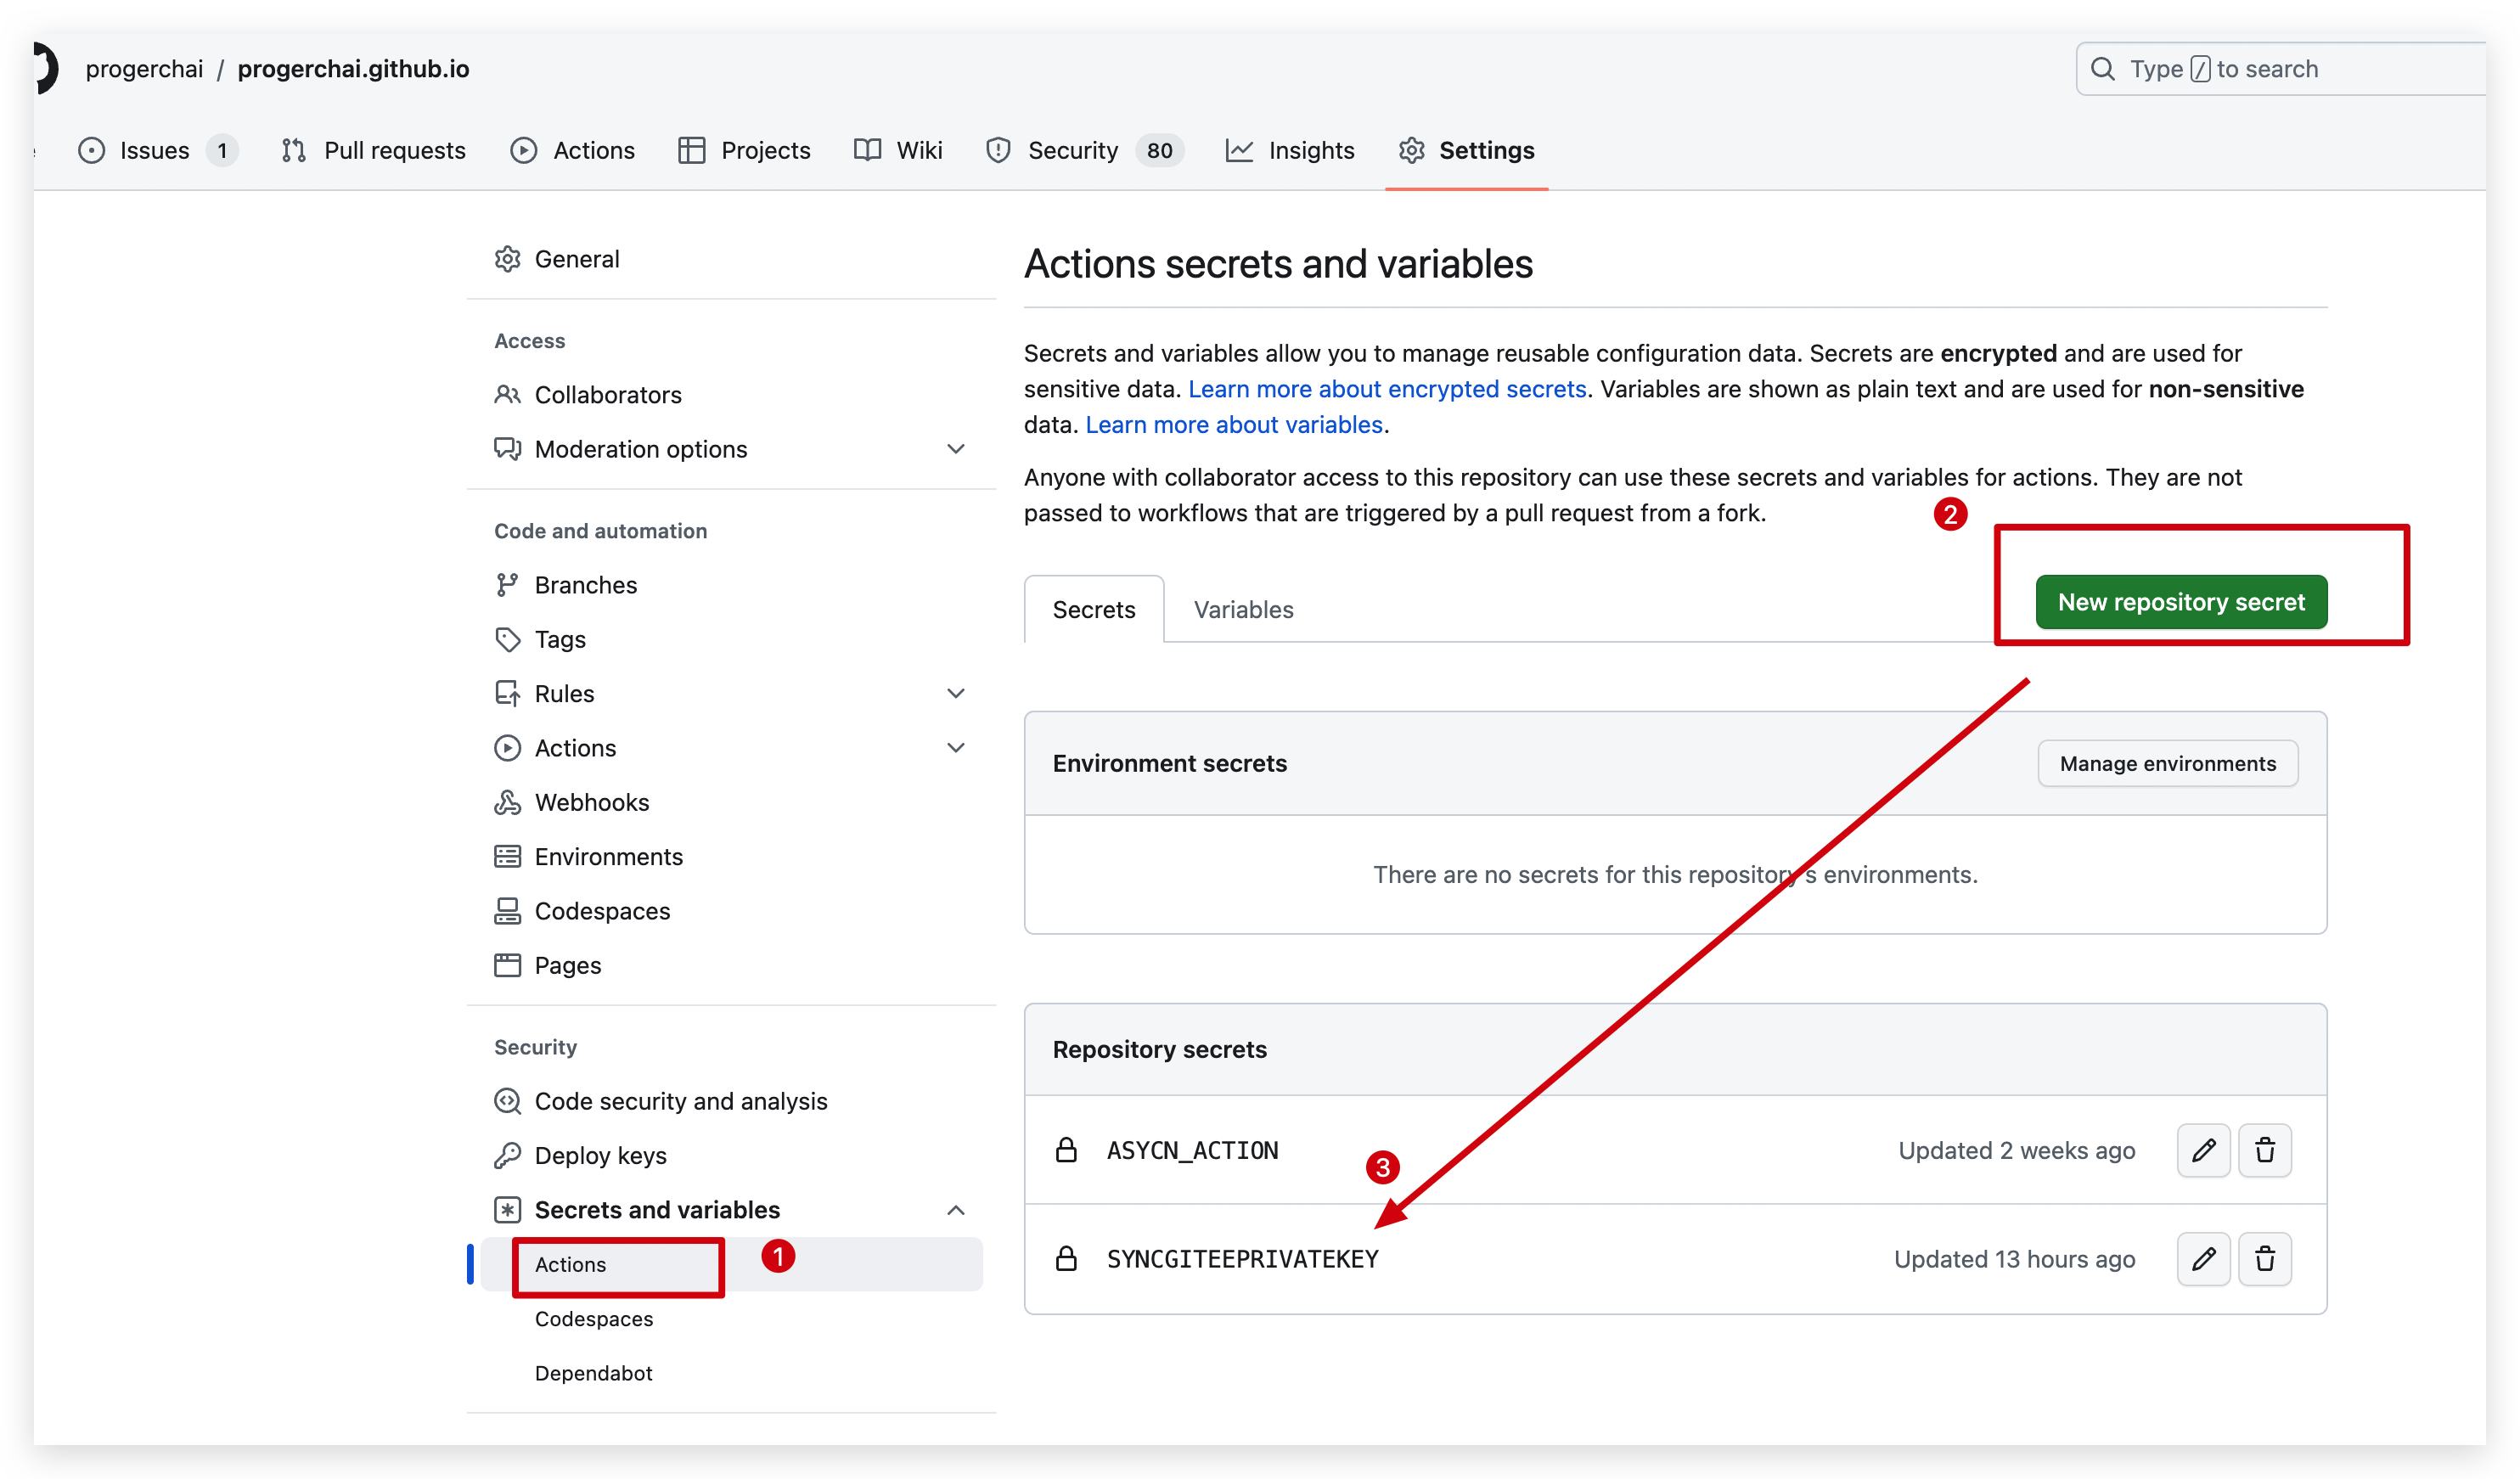Click the SYNCGITEEPRIVATEKEY secret name
The height and width of the screenshot is (1479, 2520).
(x=1242, y=1258)
